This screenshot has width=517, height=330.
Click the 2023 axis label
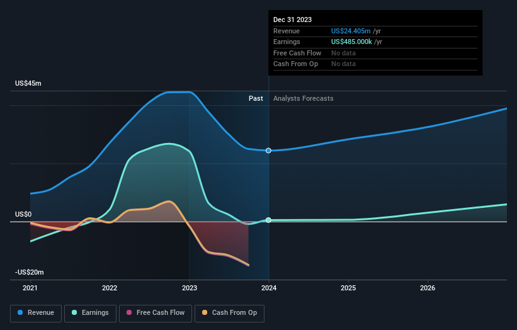pos(190,288)
